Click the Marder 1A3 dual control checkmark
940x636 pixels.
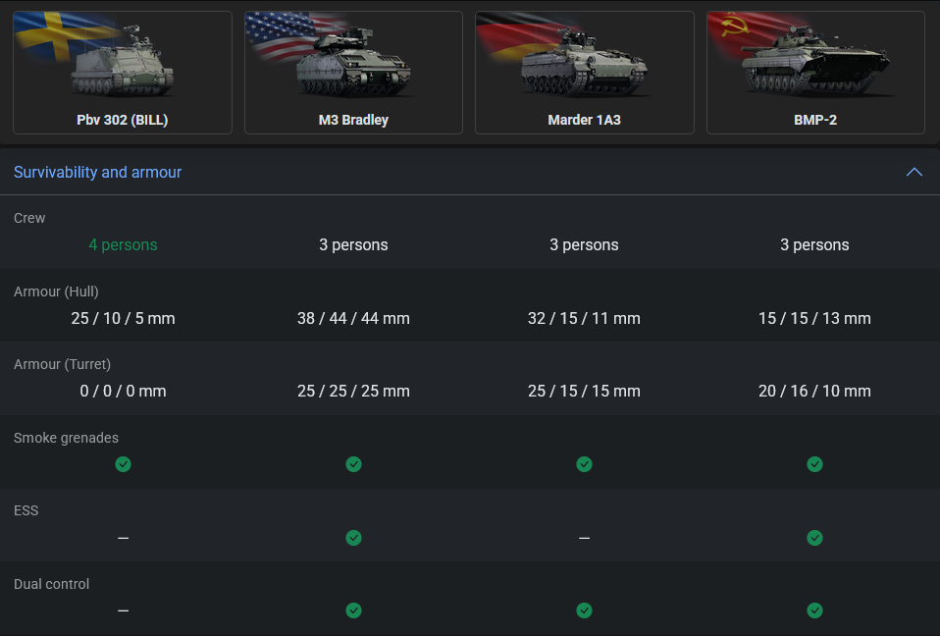tap(584, 610)
